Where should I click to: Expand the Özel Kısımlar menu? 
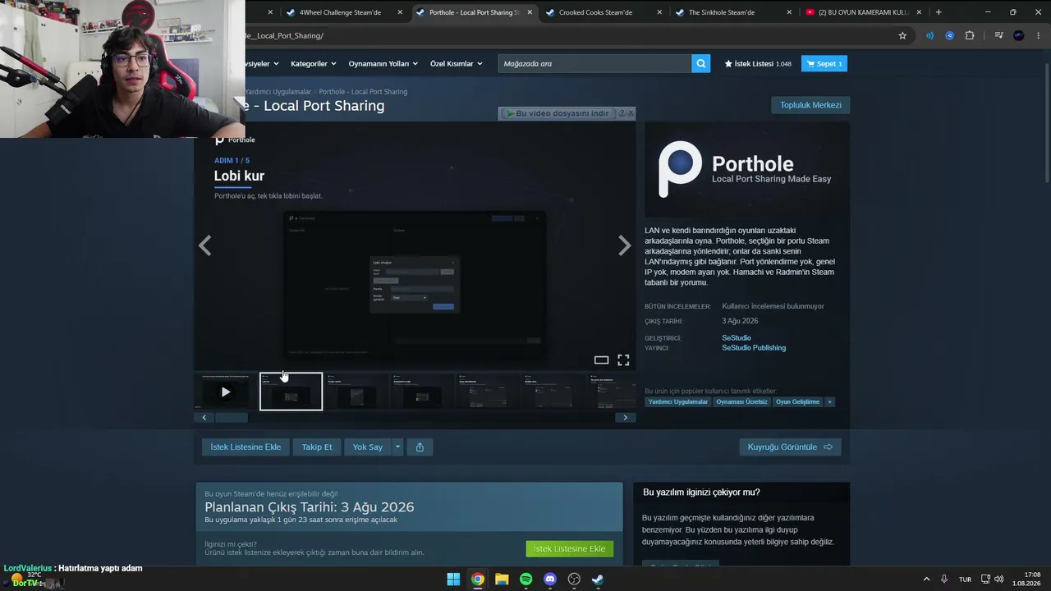point(457,63)
